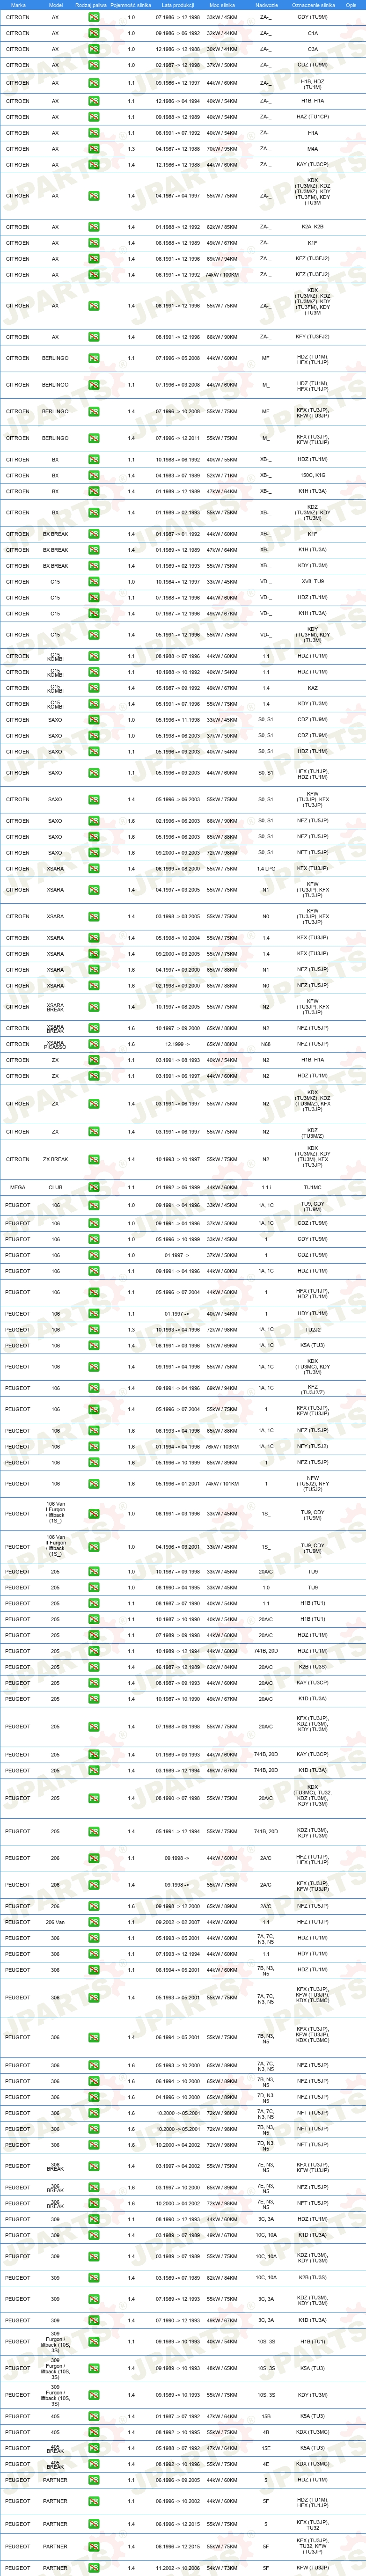Click fuel icon in BX BREAK K1F row
Image resolution: width=366 pixels, height=2576 pixels.
tap(94, 534)
